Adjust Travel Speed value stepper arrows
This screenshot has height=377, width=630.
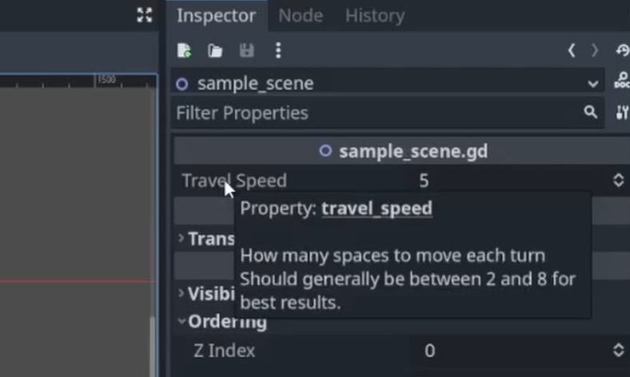coord(618,181)
